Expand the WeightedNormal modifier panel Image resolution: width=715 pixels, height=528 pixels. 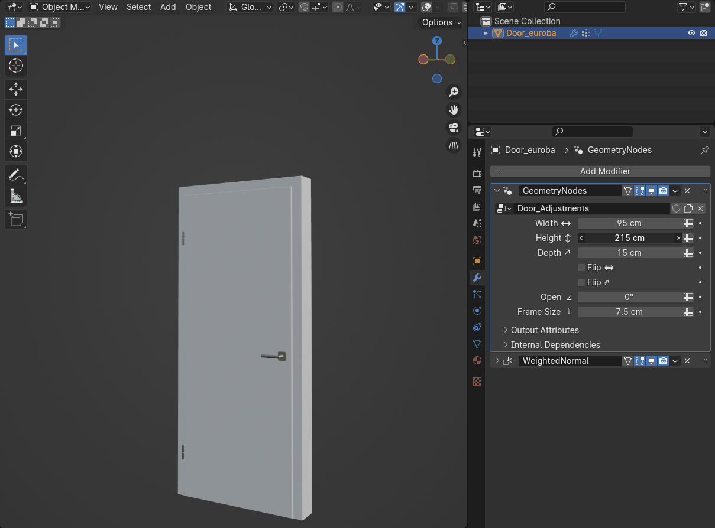tap(497, 361)
